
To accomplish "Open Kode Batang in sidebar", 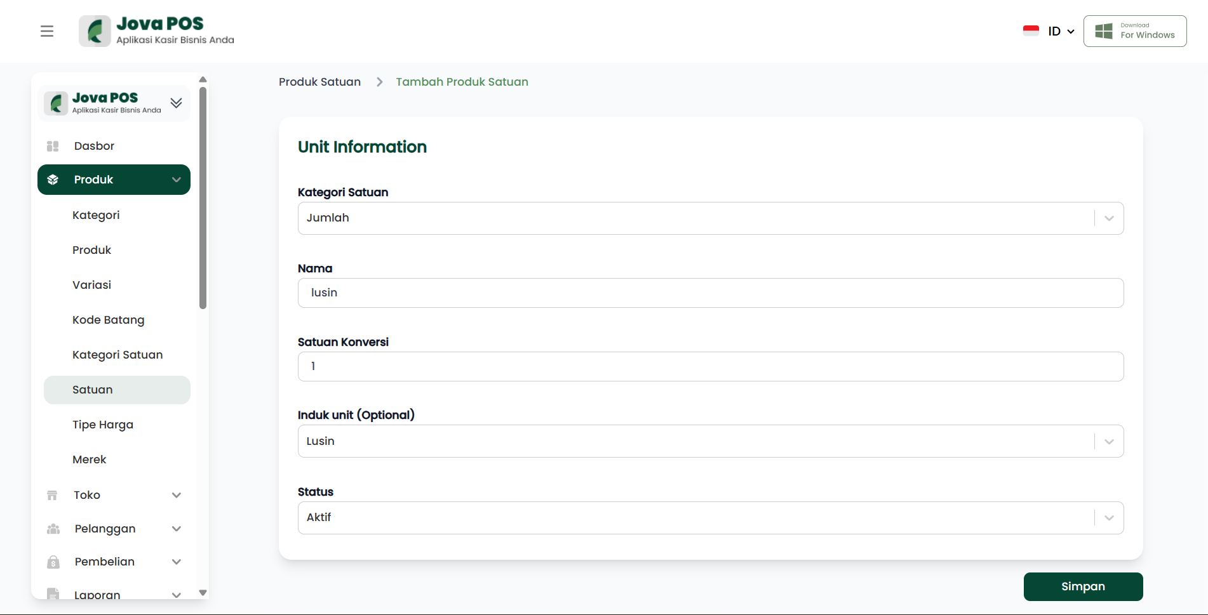I will tap(109, 320).
